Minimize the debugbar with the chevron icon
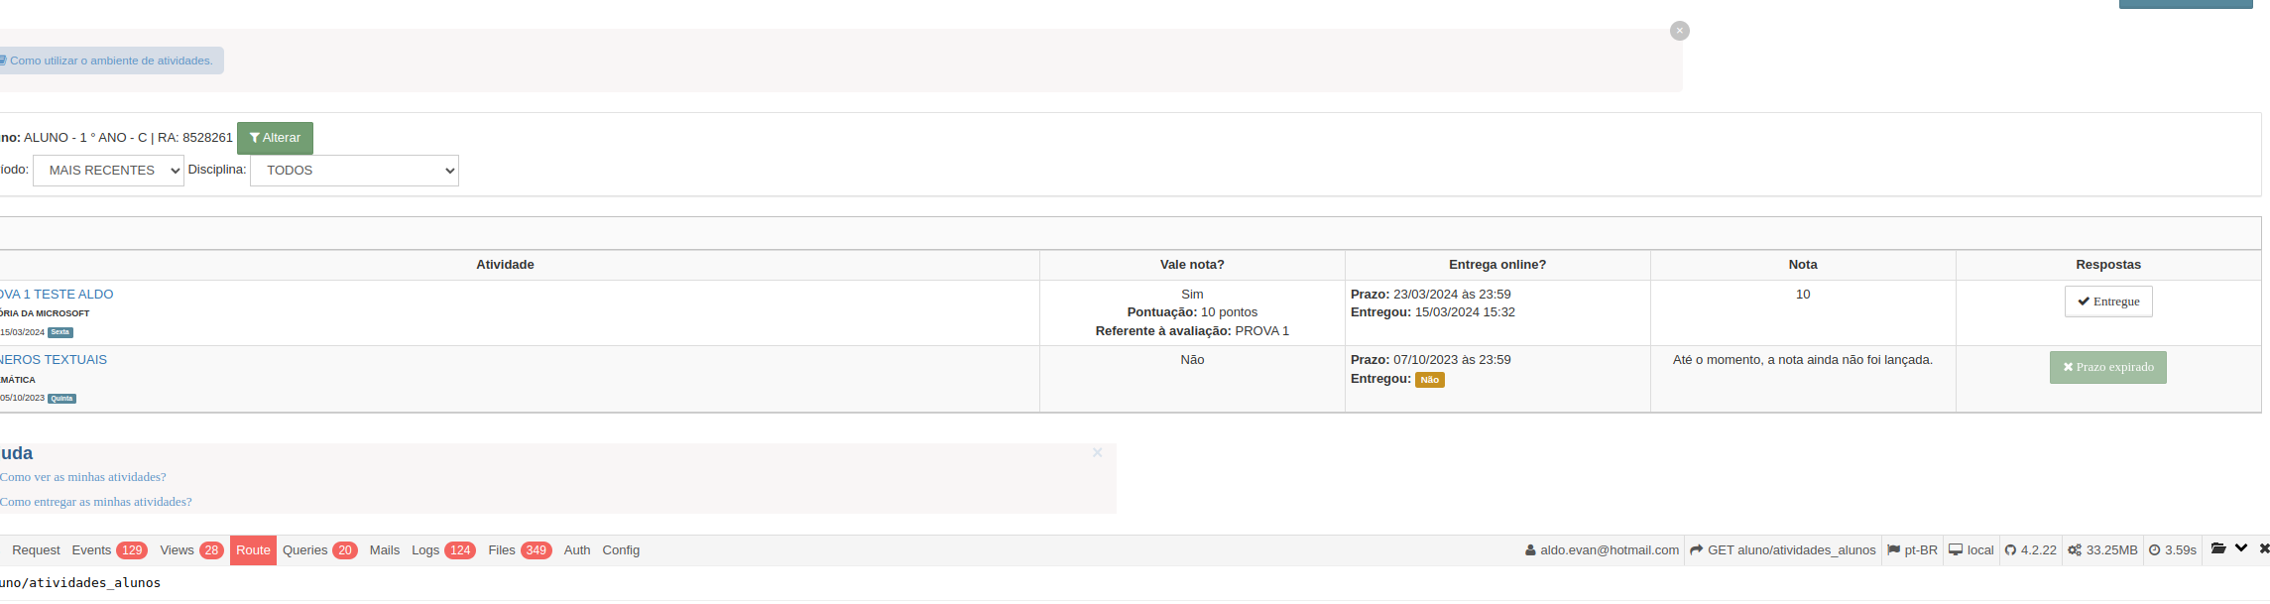Image resolution: width=2270 pixels, height=604 pixels. [x=2241, y=548]
